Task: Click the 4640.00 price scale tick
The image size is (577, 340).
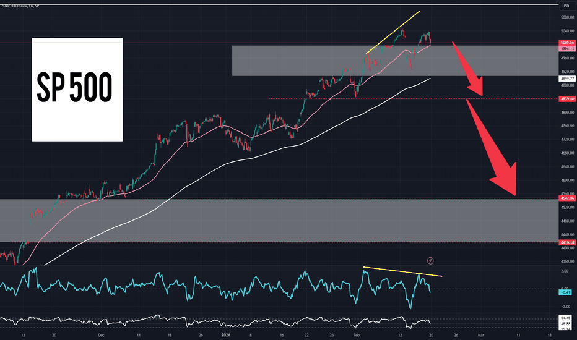Action: pos(568,166)
